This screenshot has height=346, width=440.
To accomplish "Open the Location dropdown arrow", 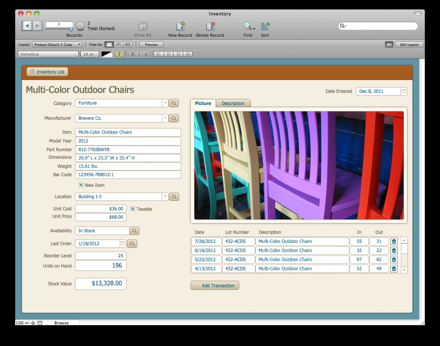I will [165, 196].
